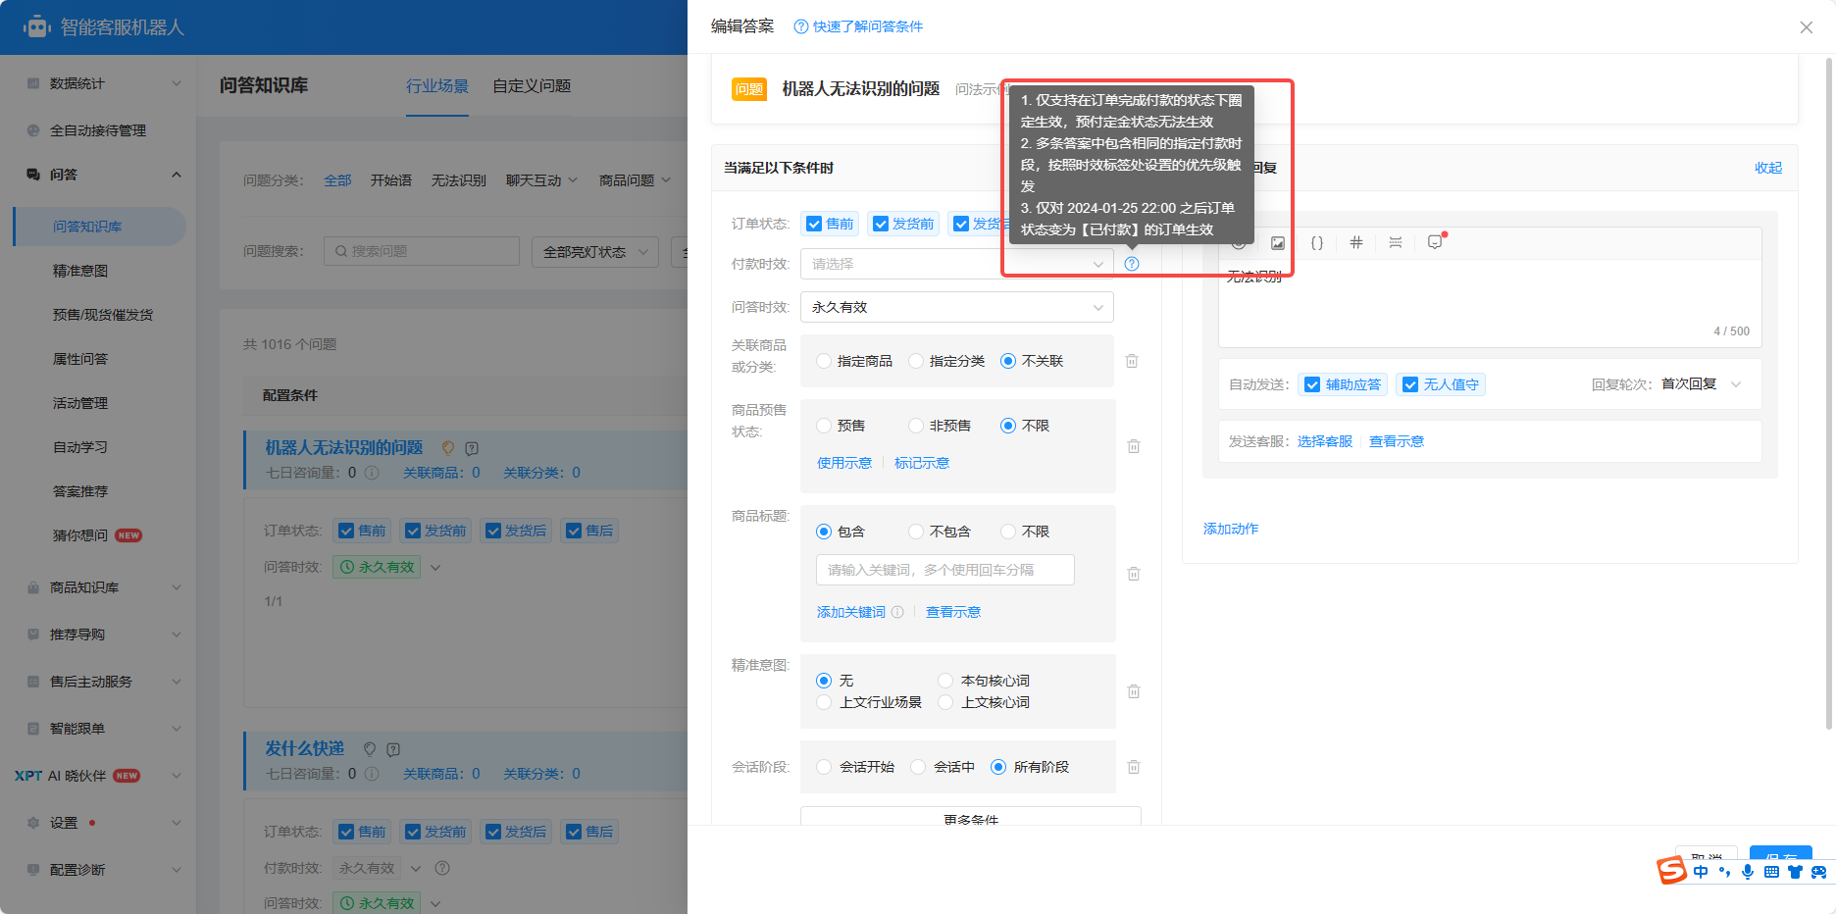This screenshot has width=1836, height=914.
Task: Click the 搜索问题 search box
Action: 422,251
